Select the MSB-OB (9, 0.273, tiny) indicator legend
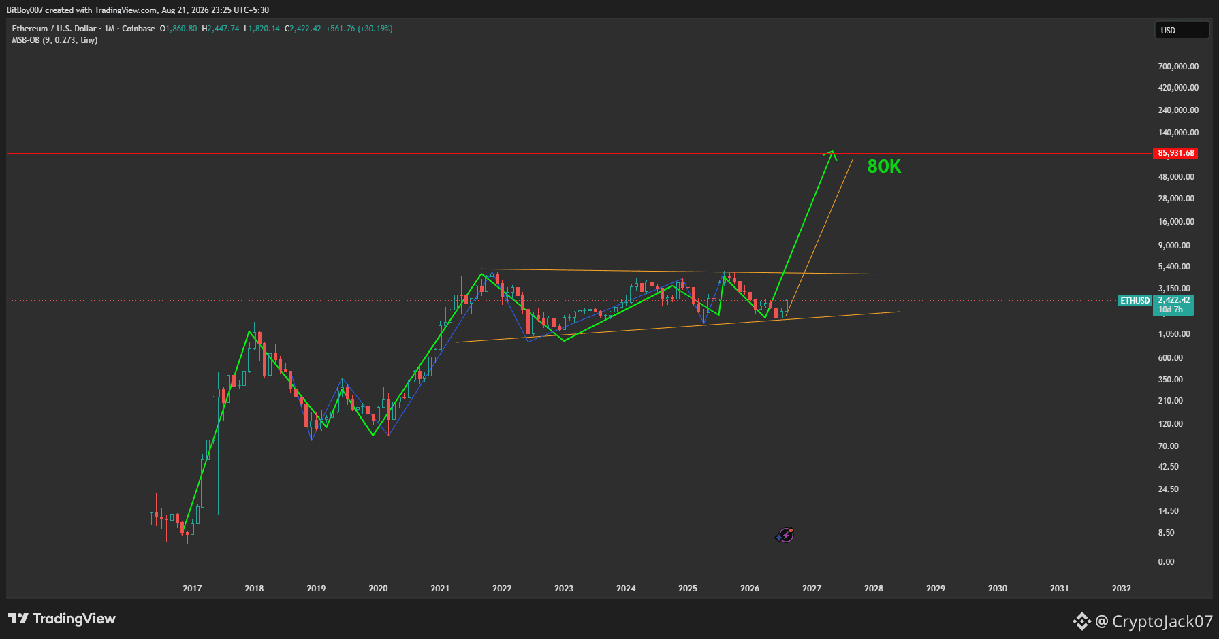This screenshot has width=1219, height=639. pyautogui.click(x=54, y=40)
